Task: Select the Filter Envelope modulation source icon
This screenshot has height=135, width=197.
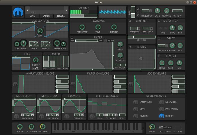Action: [x=73, y=84]
